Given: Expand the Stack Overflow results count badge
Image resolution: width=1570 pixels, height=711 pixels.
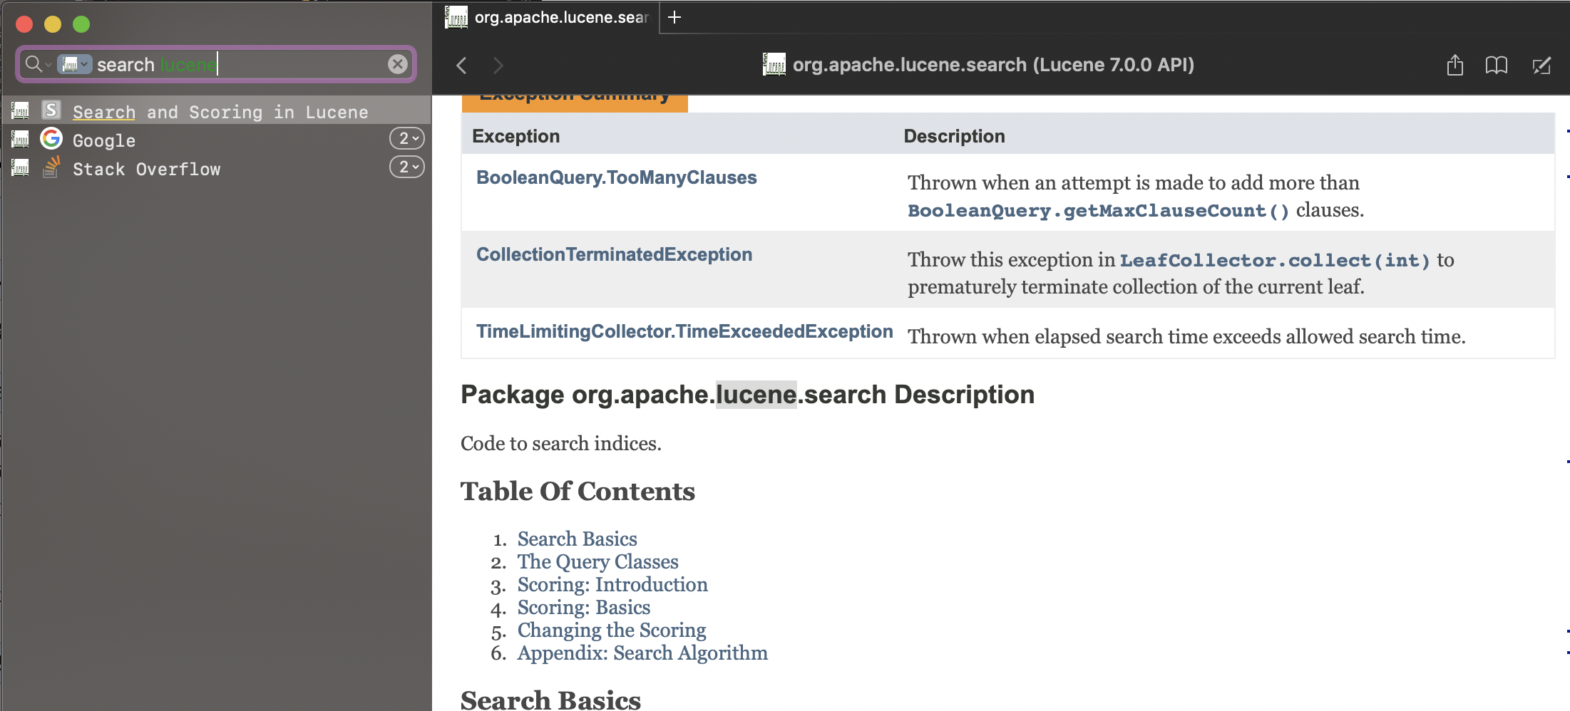Looking at the screenshot, I should click(x=407, y=167).
